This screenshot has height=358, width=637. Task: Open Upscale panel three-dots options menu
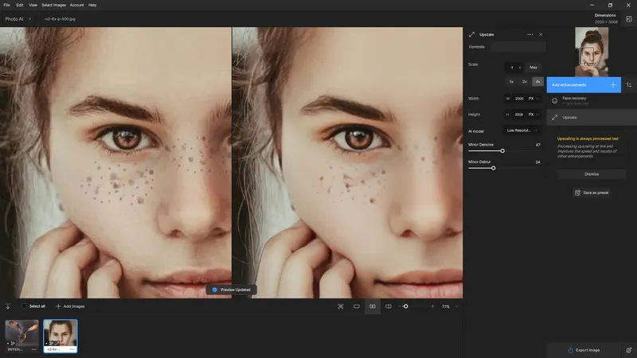pos(530,34)
